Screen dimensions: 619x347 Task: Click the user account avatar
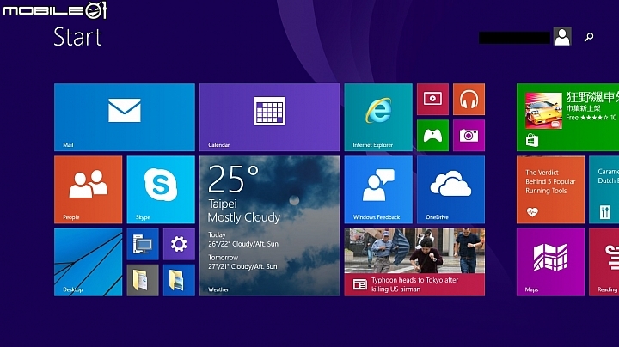562,37
